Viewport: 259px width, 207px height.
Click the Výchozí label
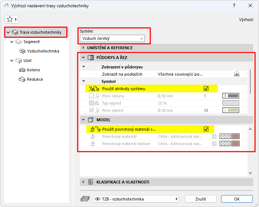(246, 20)
